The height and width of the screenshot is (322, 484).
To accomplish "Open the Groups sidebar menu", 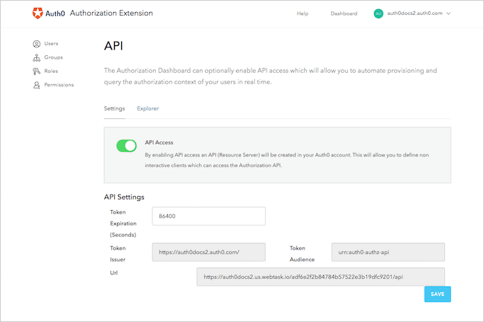I will point(53,57).
